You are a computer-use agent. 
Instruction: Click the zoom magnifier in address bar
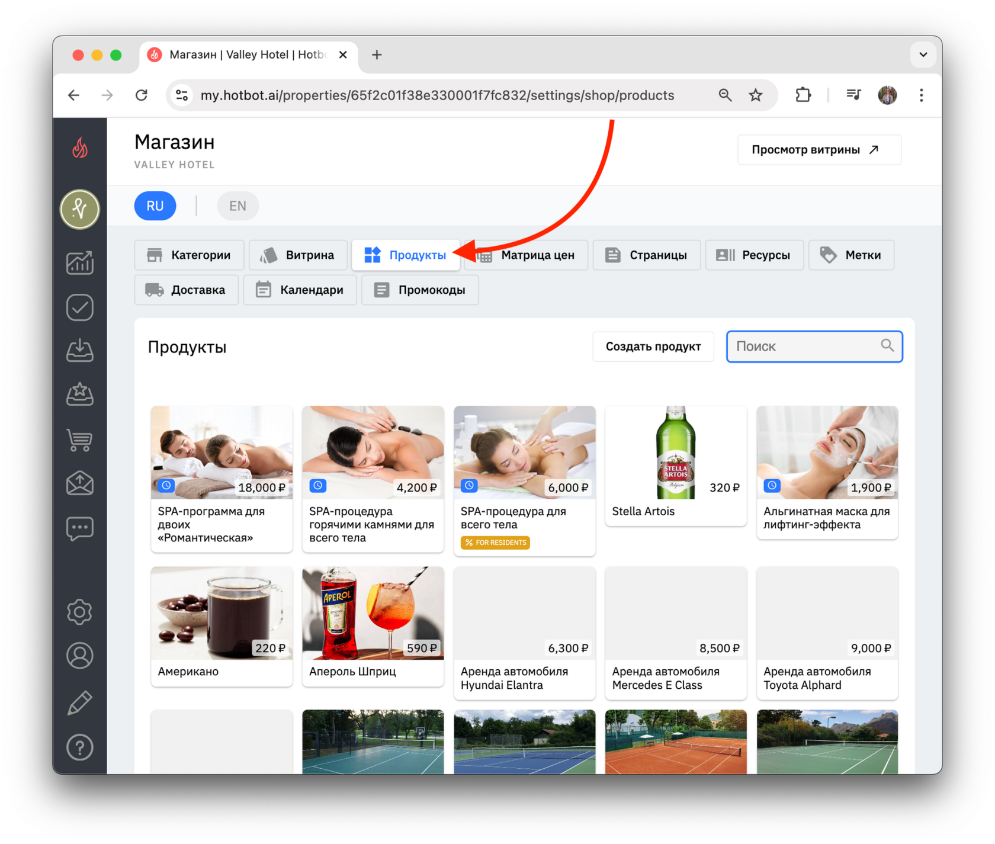pyautogui.click(x=725, y=95)
